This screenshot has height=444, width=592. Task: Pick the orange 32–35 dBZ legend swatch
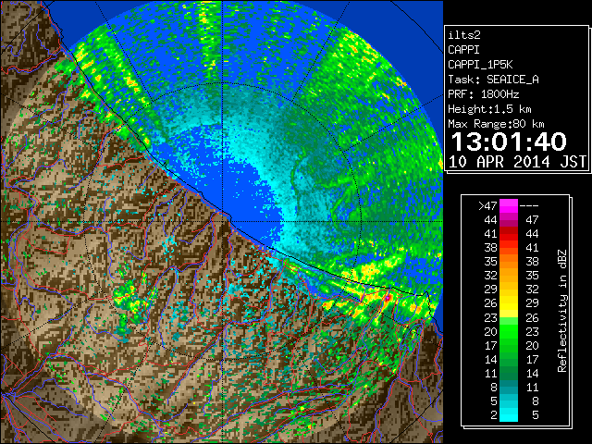(x=509, y=276)
